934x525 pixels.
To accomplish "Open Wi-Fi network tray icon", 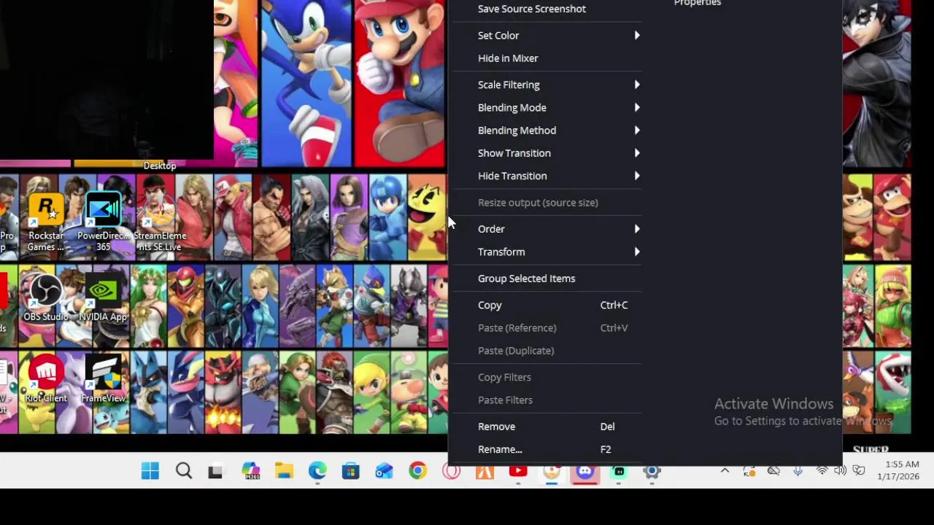I will pyautogui.click(x=822, y=471).
